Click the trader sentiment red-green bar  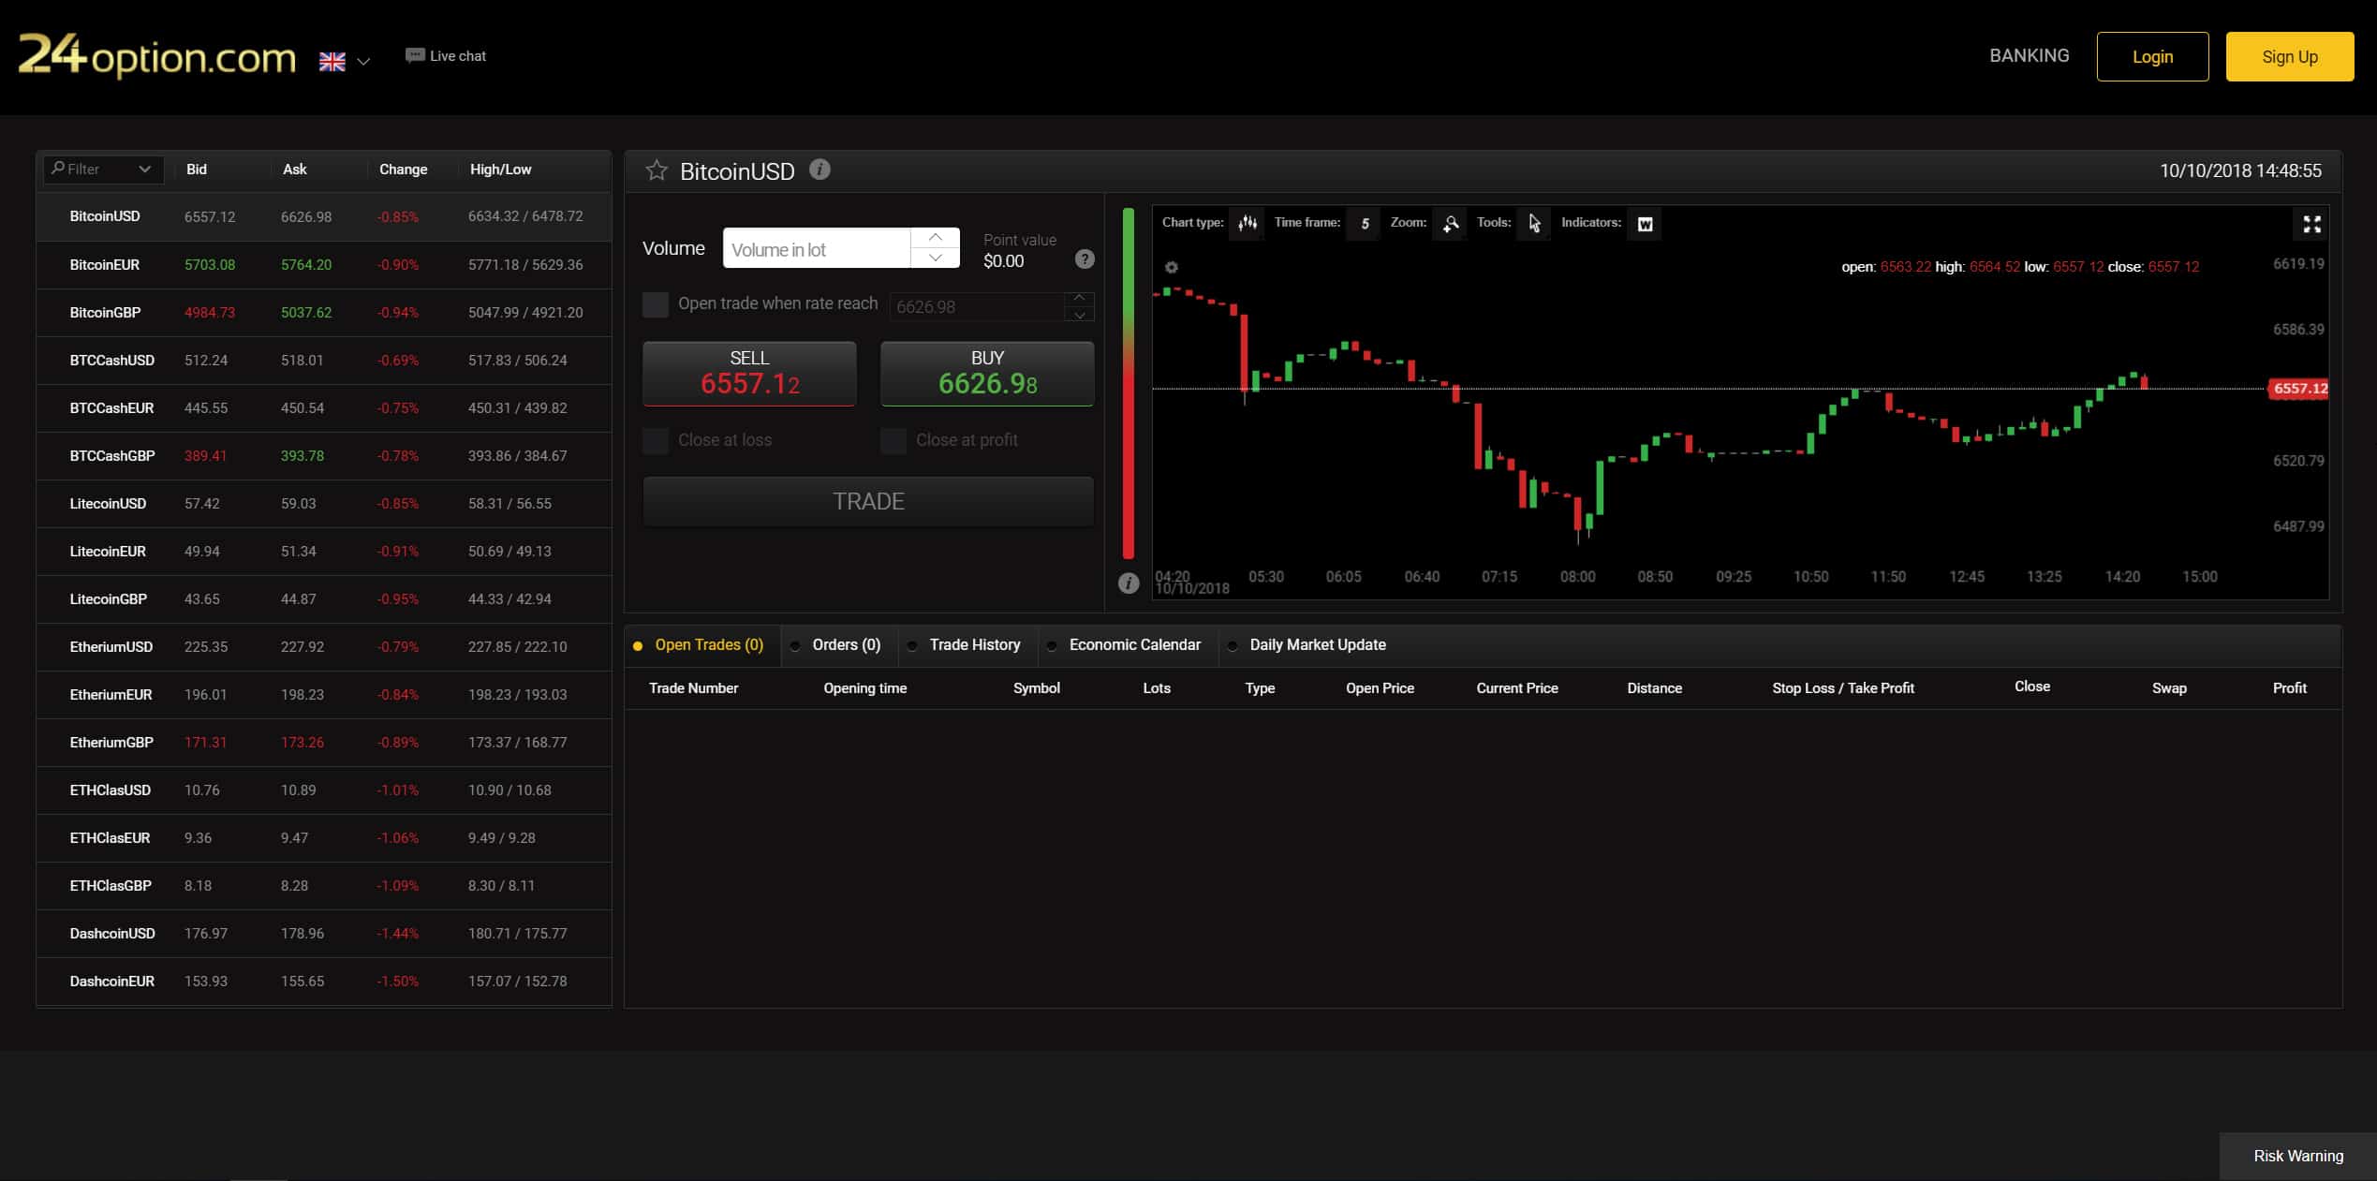[1129, 383]
